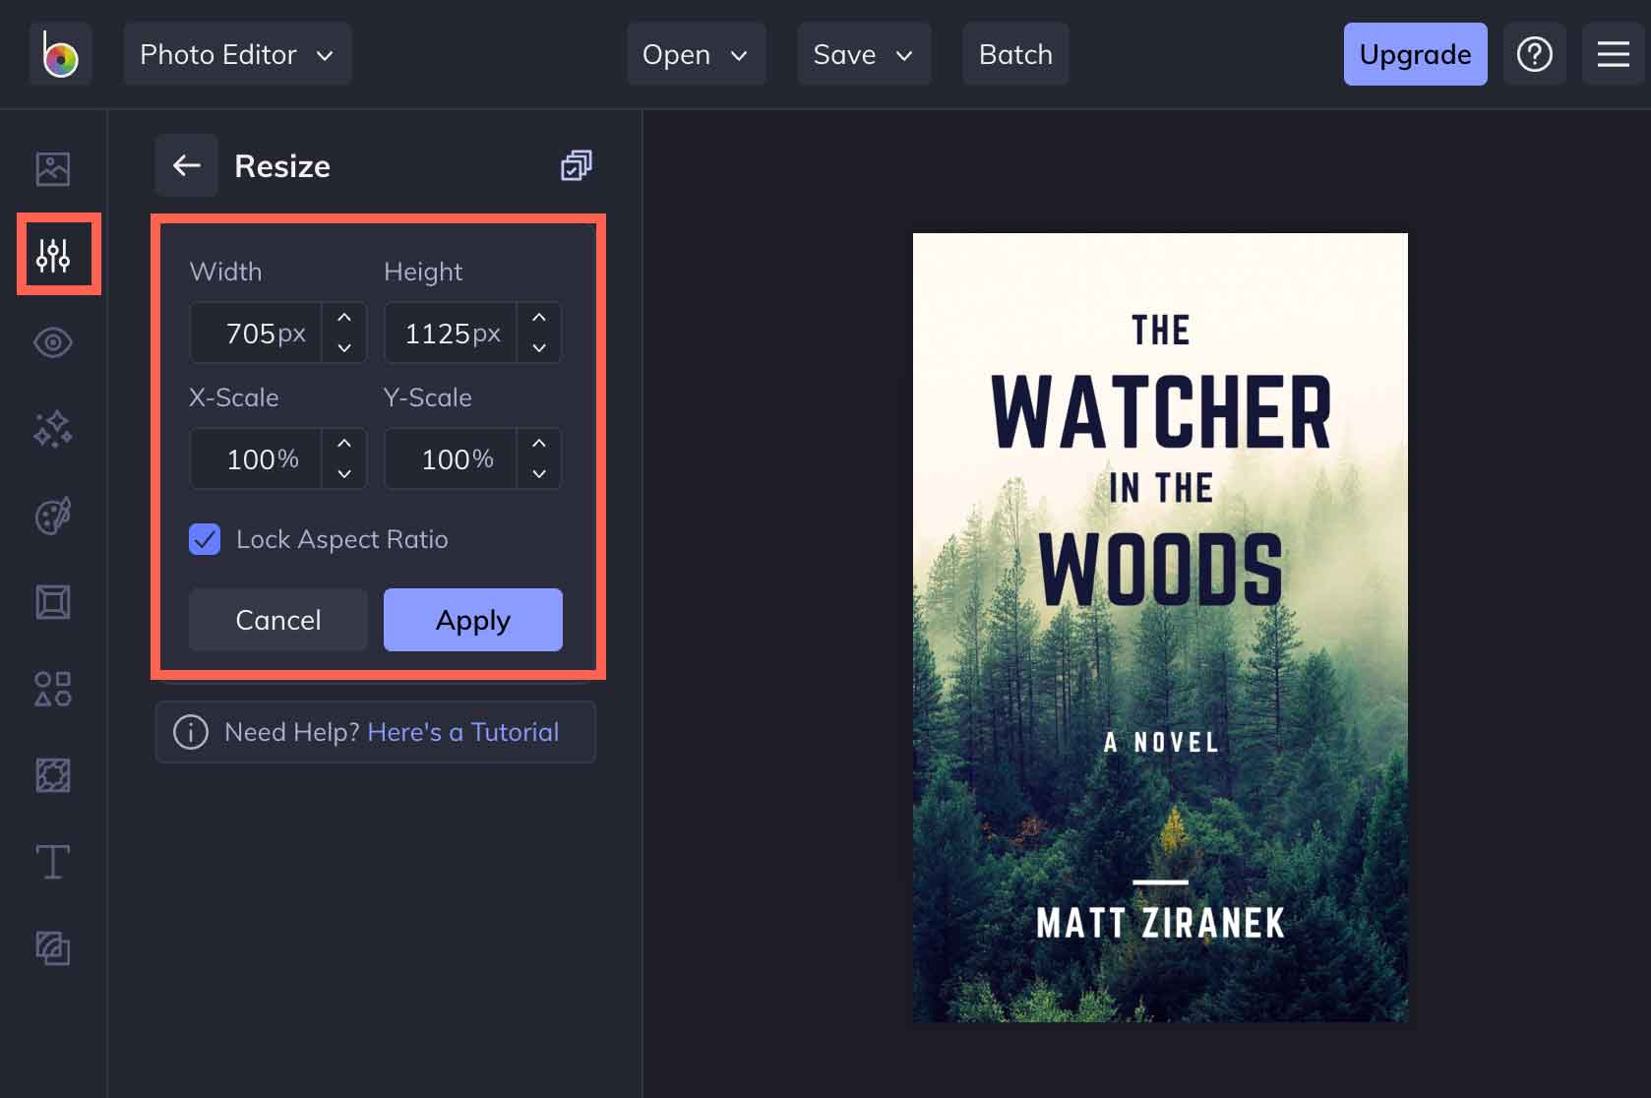Click the book cover image on canvas

[x=1160, y=628]
